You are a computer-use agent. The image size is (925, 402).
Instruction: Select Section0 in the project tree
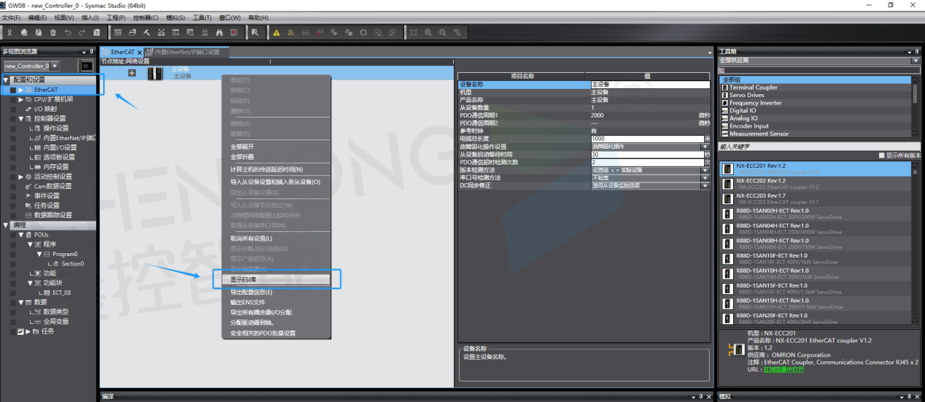(72, 264)
